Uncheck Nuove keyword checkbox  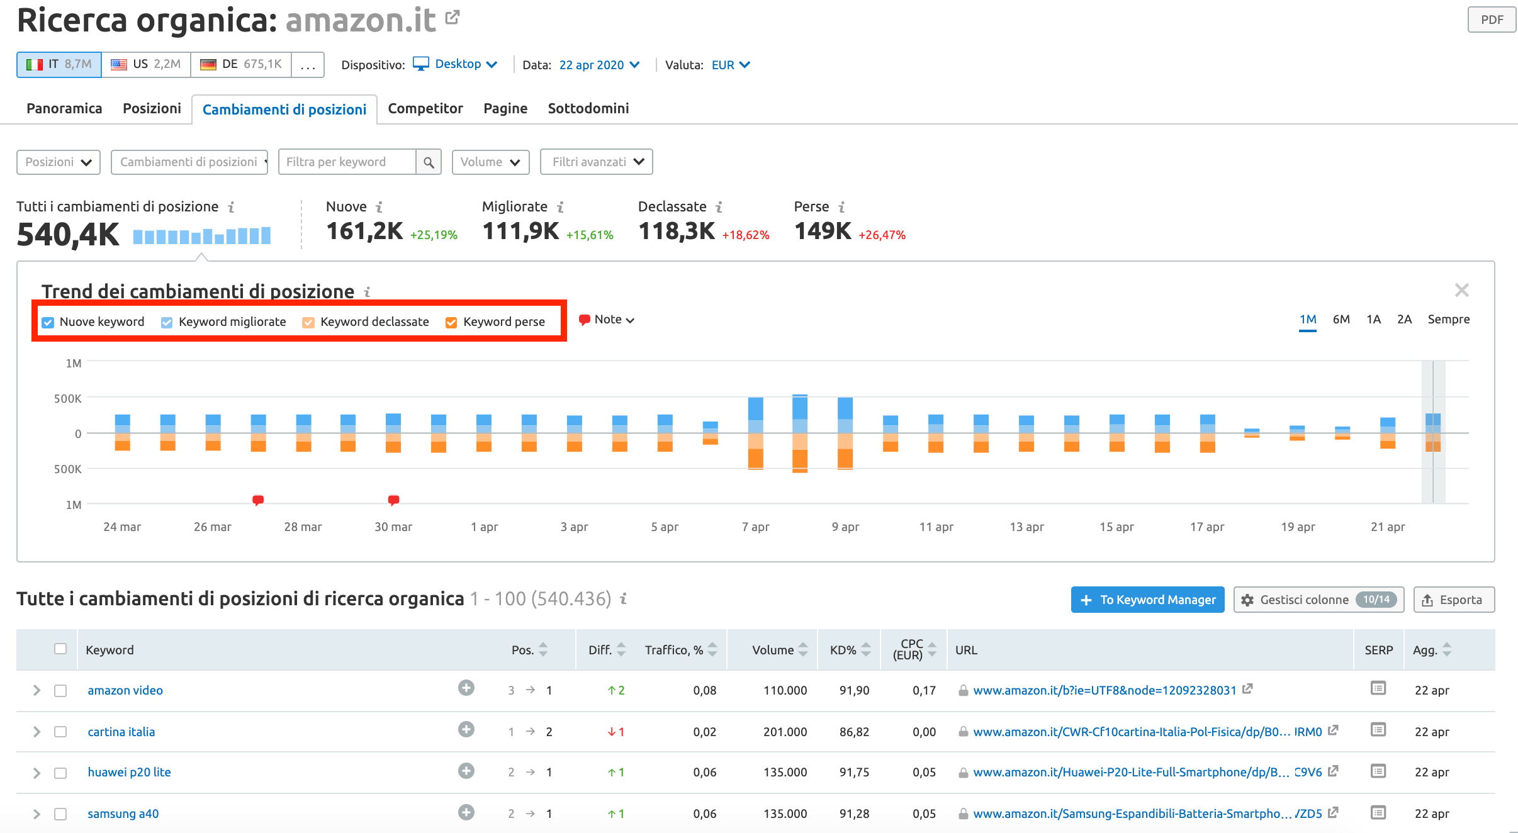pyautogui.click(x=48, y=322)
